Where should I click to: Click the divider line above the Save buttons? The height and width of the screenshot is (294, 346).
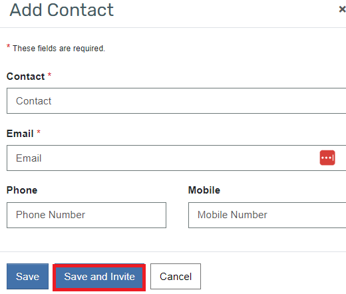click(173, 251)
